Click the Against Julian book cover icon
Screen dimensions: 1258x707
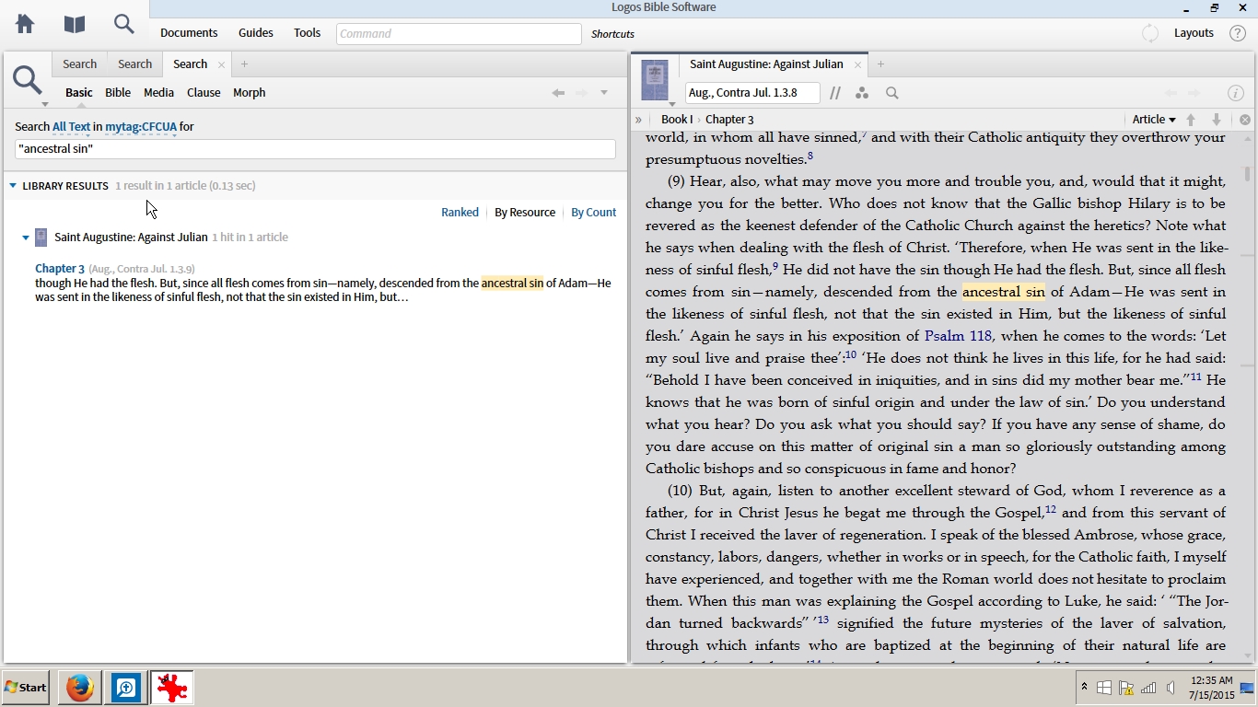coord(655,80)
